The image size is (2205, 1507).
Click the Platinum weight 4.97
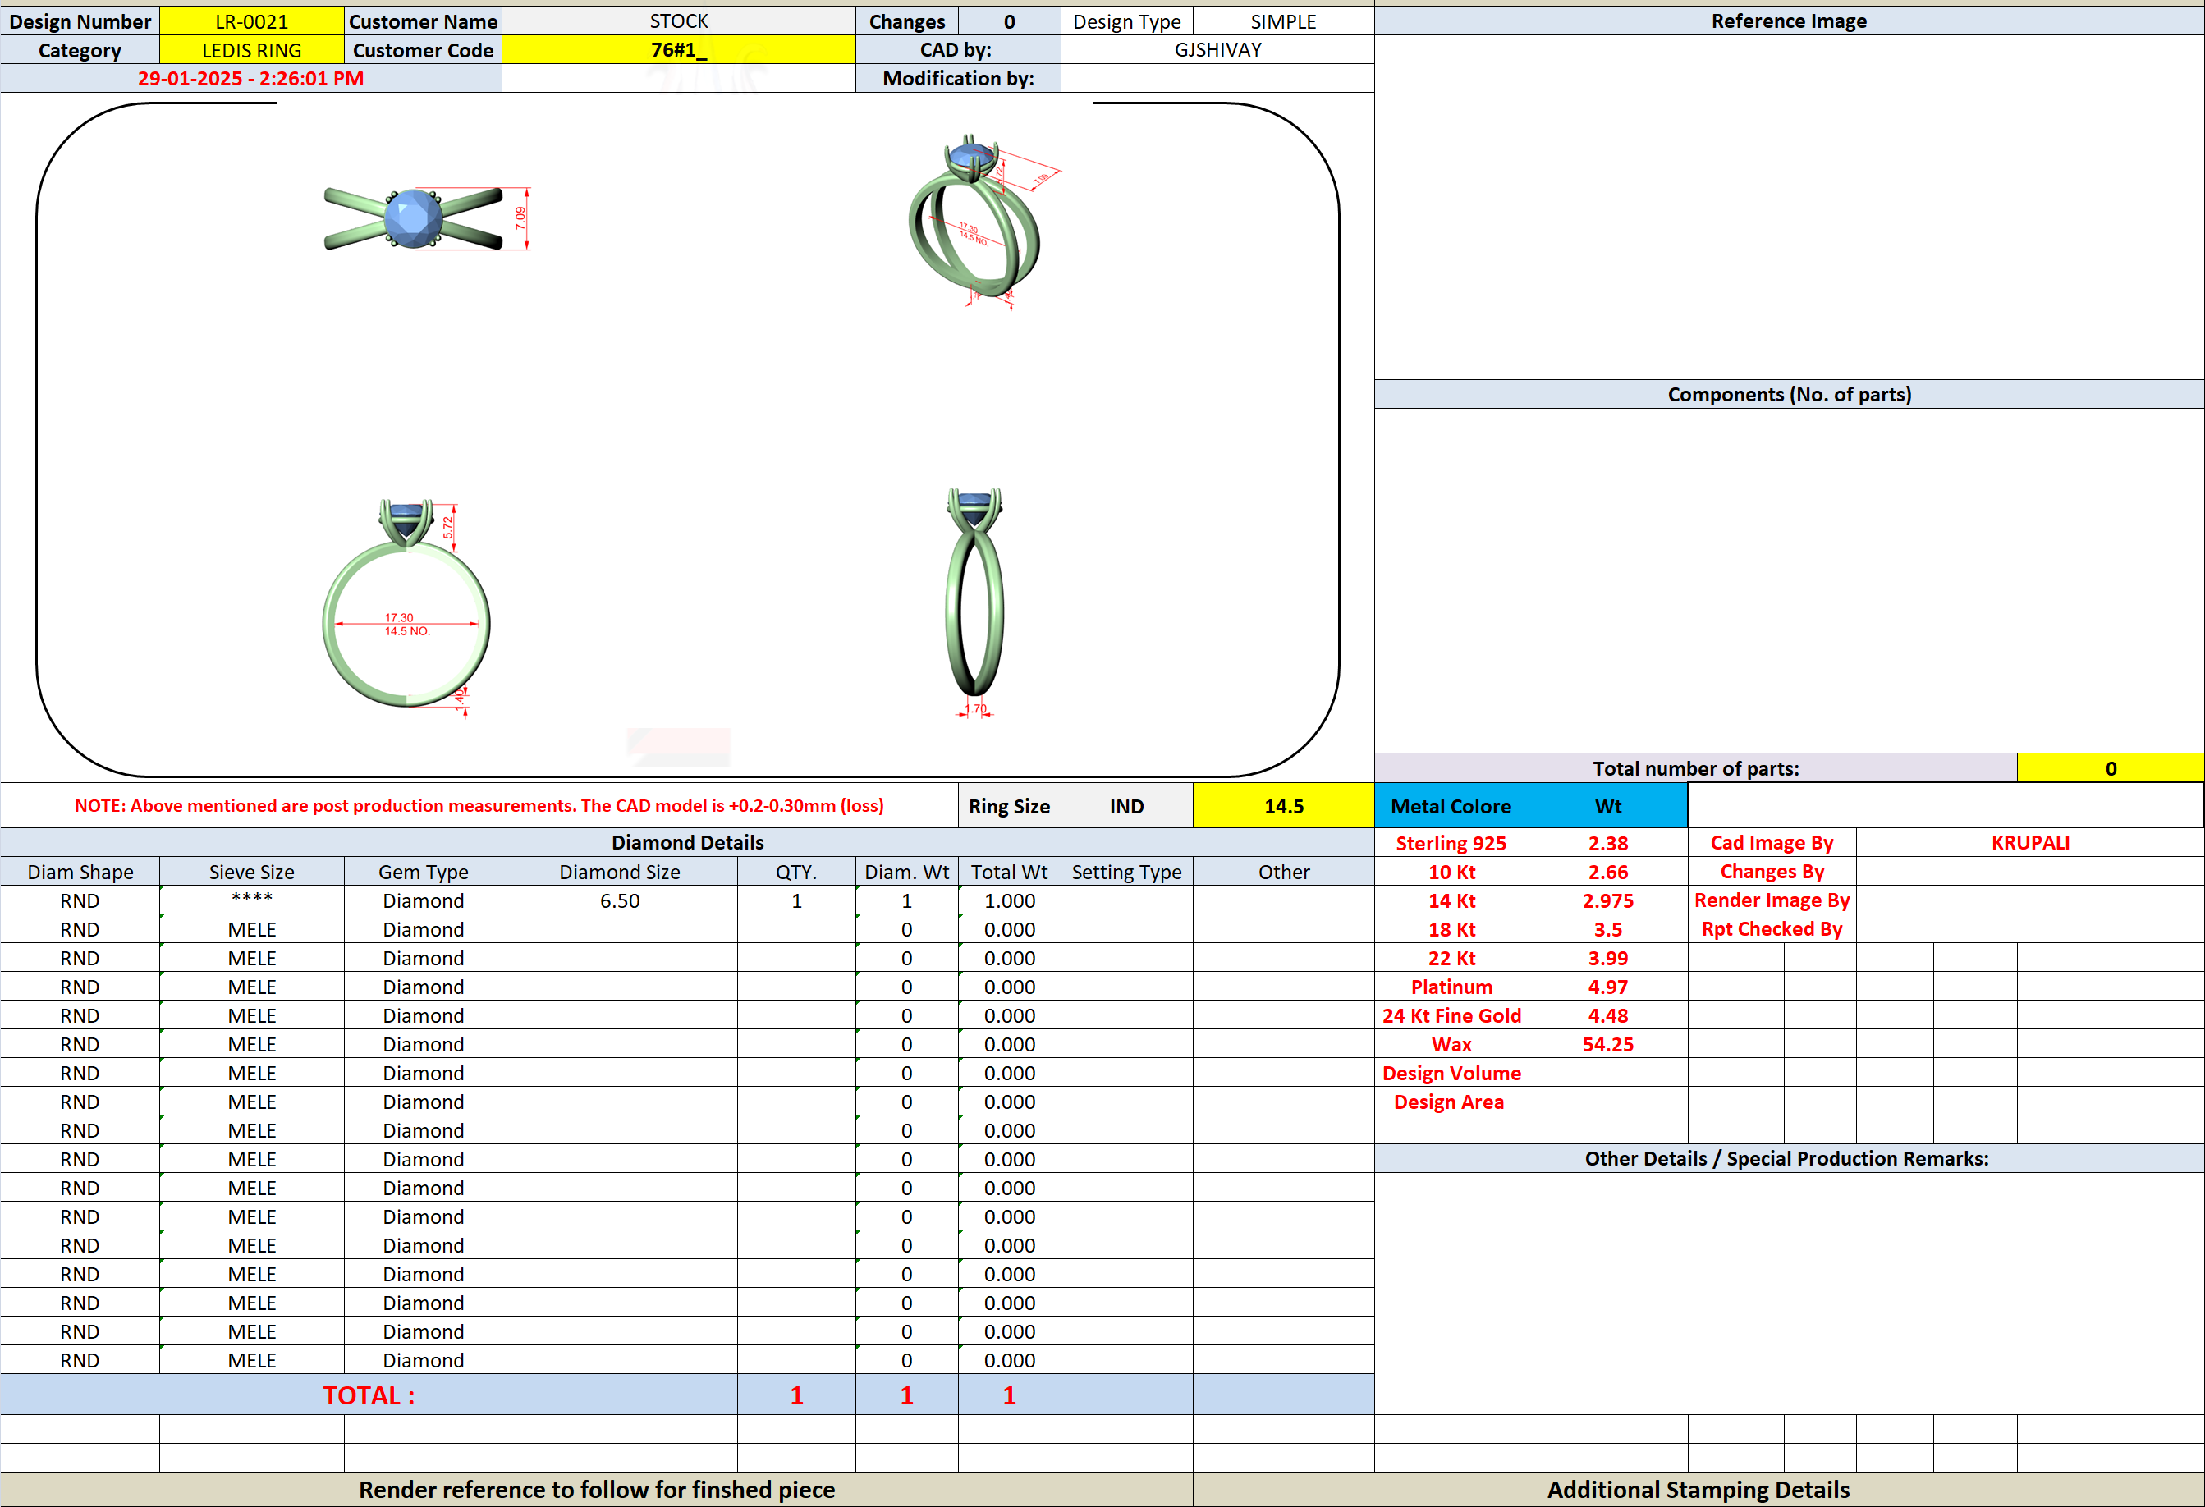point(1608,987)
